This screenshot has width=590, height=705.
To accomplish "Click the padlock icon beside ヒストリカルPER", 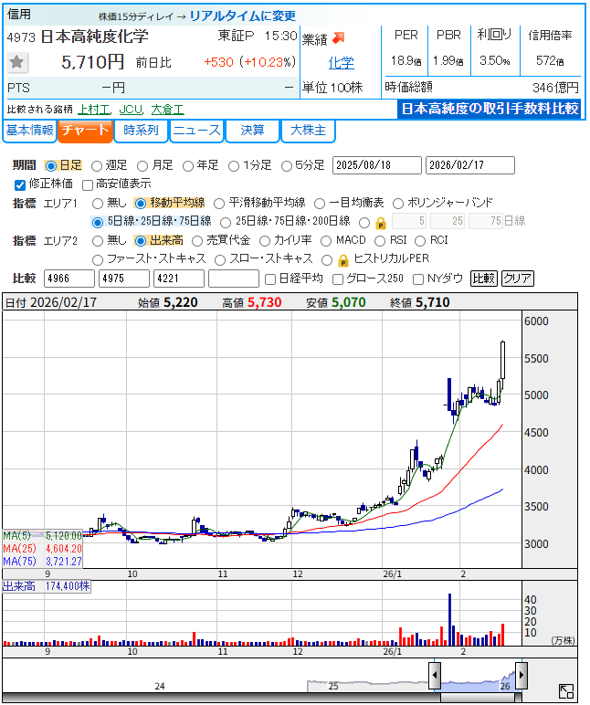I will pos(343,260).
